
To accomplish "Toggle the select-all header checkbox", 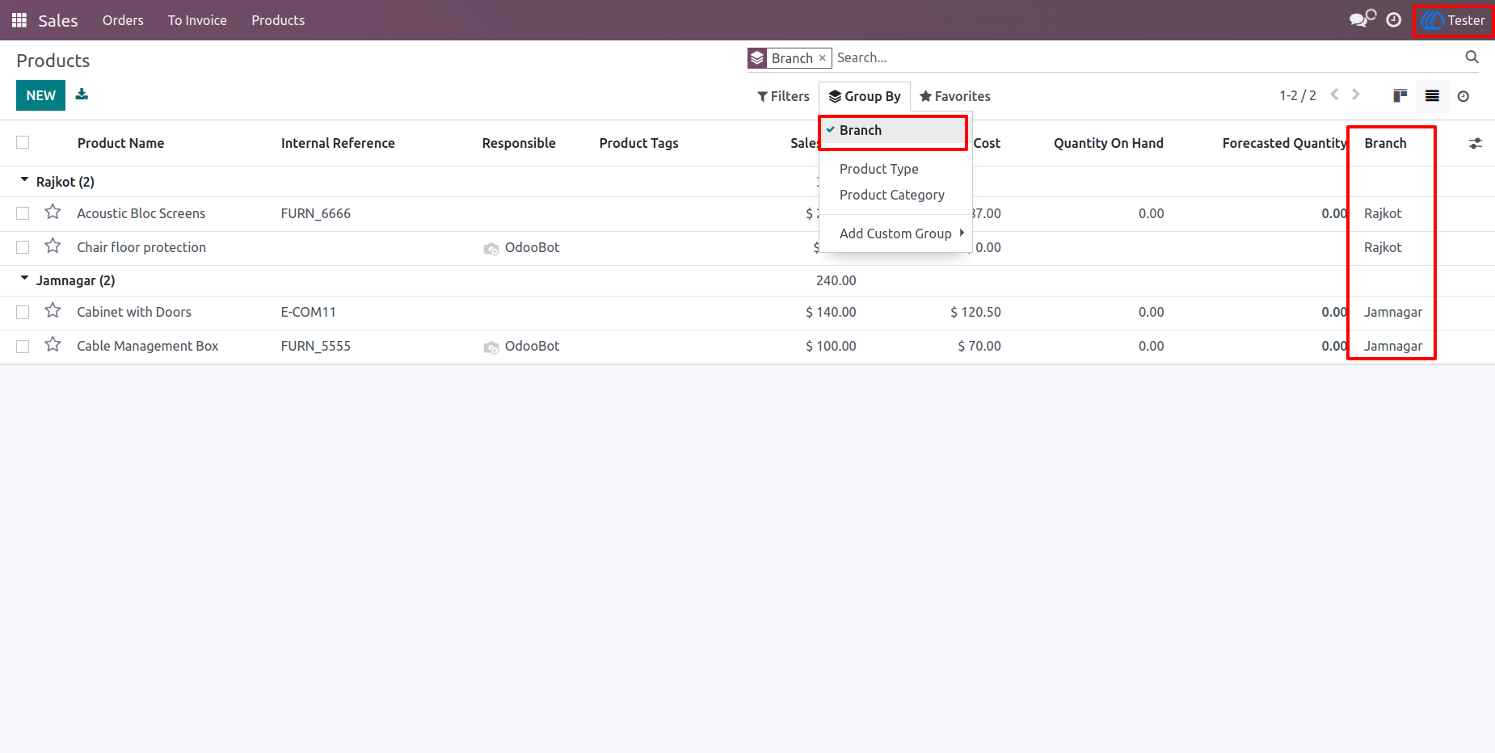I will coord(23,142).
